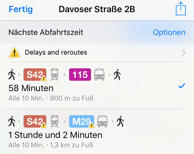Tap the yellow warning triangle beside Delays and reroutes
The image size is (194, 154).
(14, 52)
